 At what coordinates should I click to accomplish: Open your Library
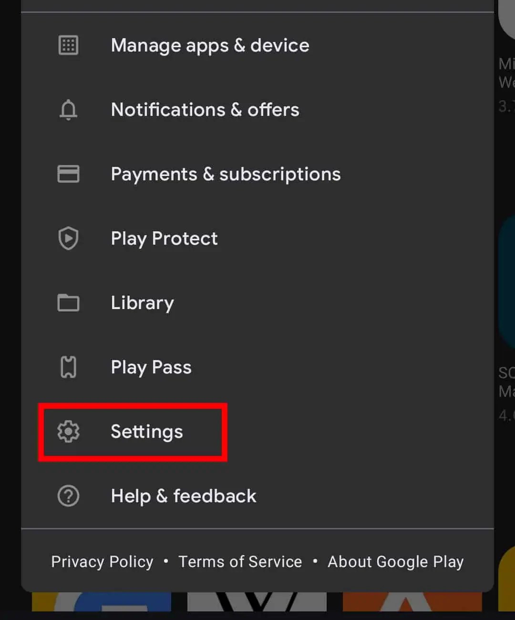142,303
